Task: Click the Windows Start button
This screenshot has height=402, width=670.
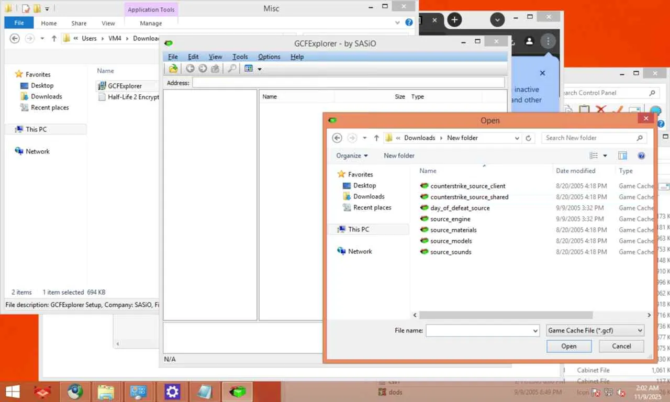Action: click(x=13, y=392)
